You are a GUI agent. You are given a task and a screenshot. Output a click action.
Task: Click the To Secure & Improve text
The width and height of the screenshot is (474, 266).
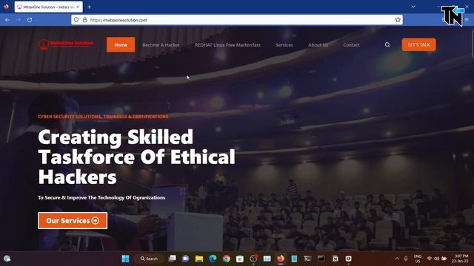click(x=101, y=197)
